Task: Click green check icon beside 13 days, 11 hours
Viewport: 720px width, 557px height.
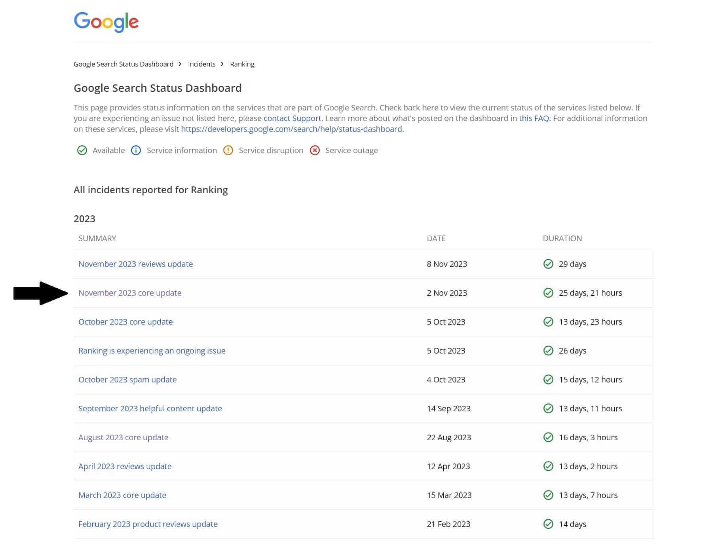Action: coord(548,409)
